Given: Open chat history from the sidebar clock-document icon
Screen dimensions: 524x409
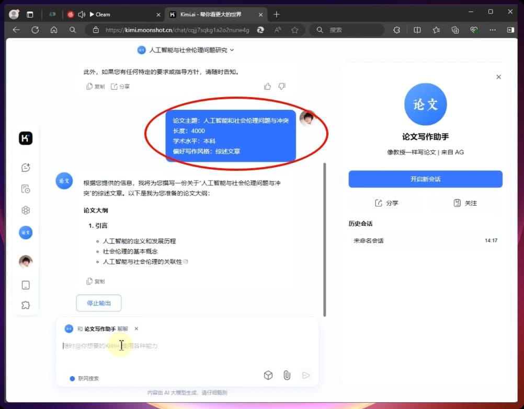Looking at the screenshot, I should [x=26, y=189].
